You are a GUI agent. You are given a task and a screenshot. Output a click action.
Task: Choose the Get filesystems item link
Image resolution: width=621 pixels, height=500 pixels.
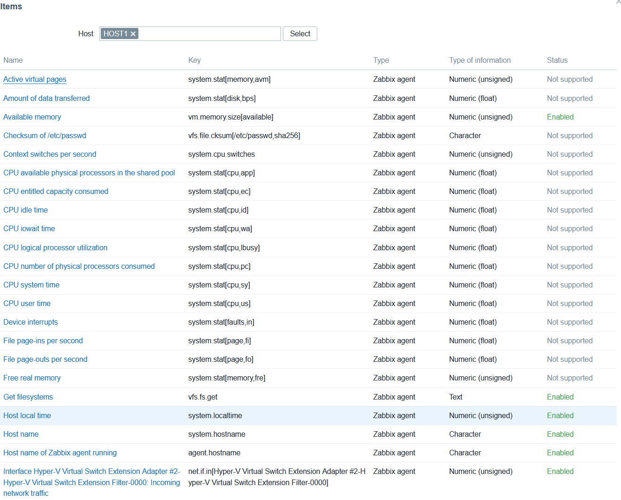pyautogui.click(x=28, y=397)
